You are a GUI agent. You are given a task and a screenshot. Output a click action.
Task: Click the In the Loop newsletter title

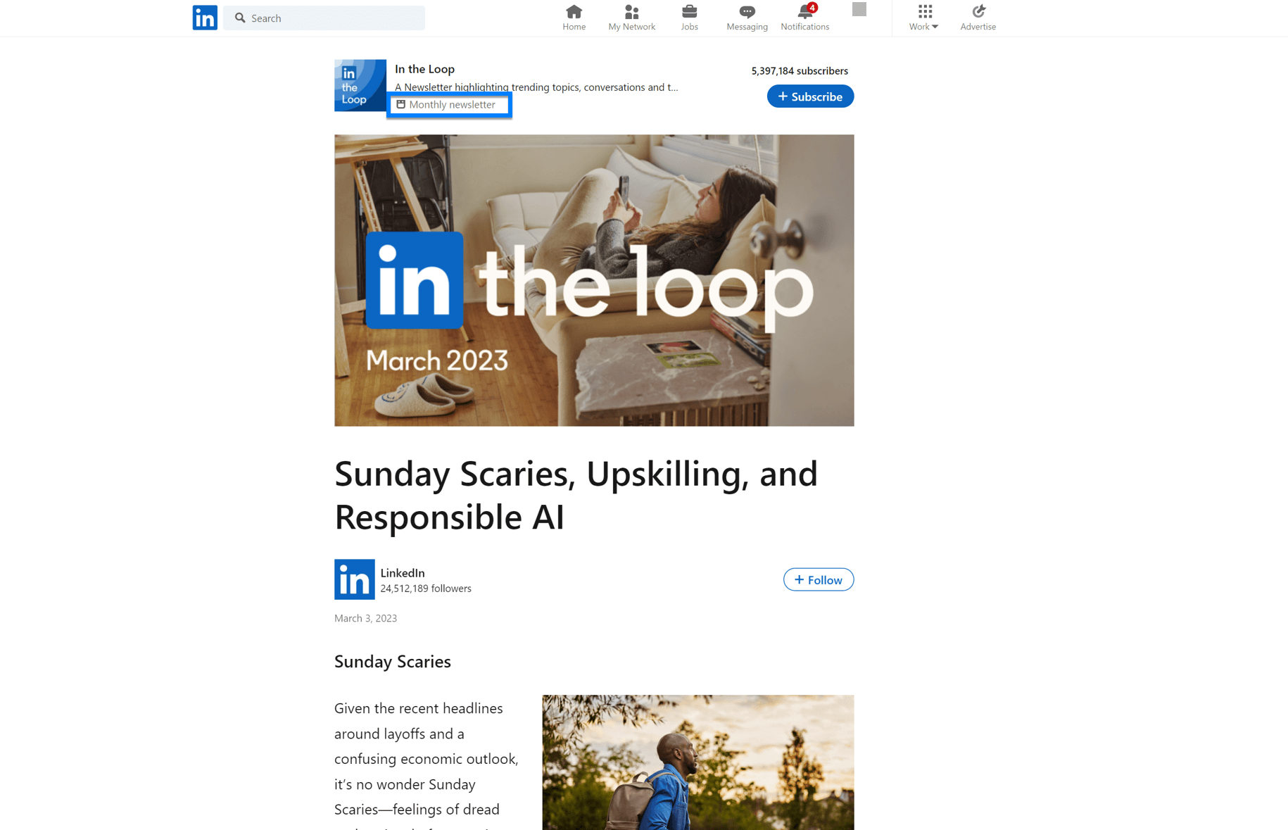pyautogui.click(x=424, y=69)
